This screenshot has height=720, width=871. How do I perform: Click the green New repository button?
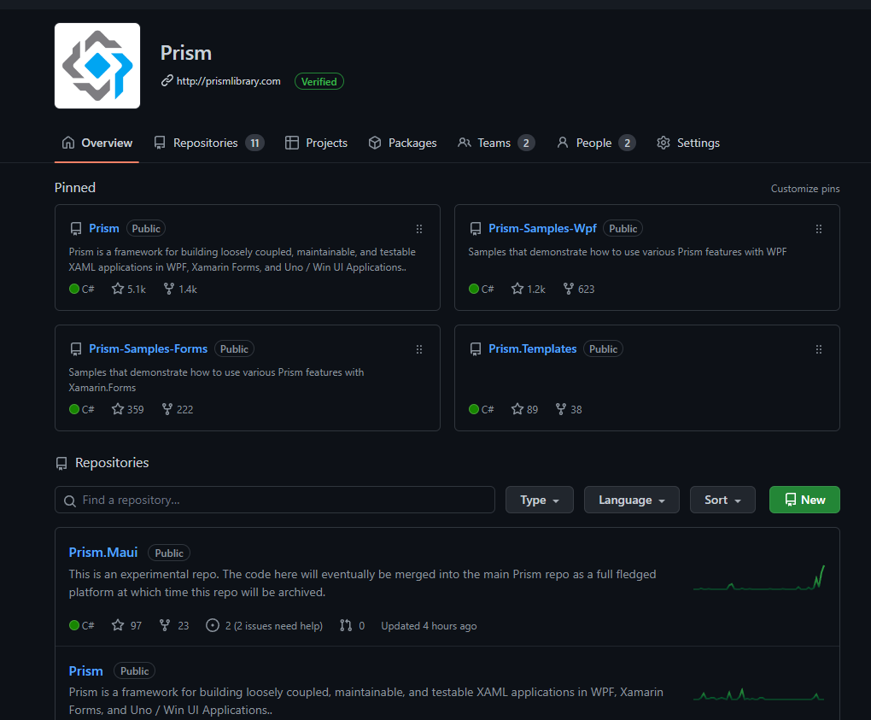point(804,500)
